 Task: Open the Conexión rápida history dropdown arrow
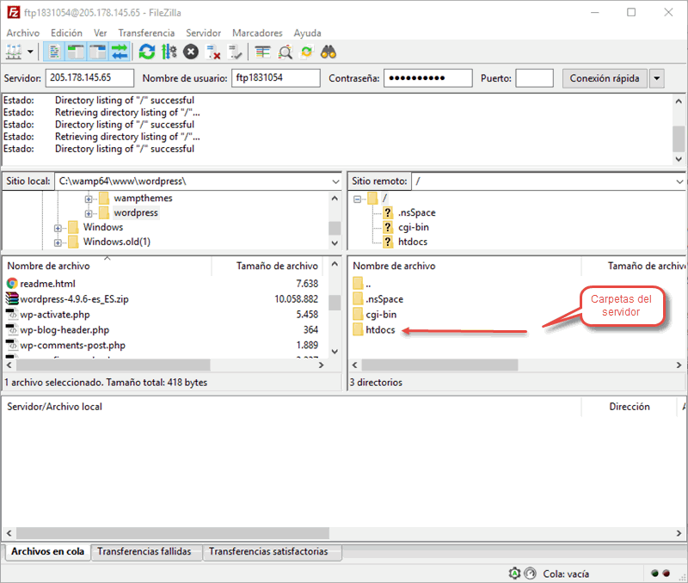click(658, 78)
